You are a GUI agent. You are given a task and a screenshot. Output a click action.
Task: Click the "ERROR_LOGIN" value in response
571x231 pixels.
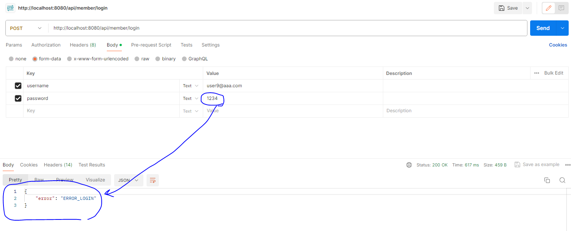[x=78, y=198]
